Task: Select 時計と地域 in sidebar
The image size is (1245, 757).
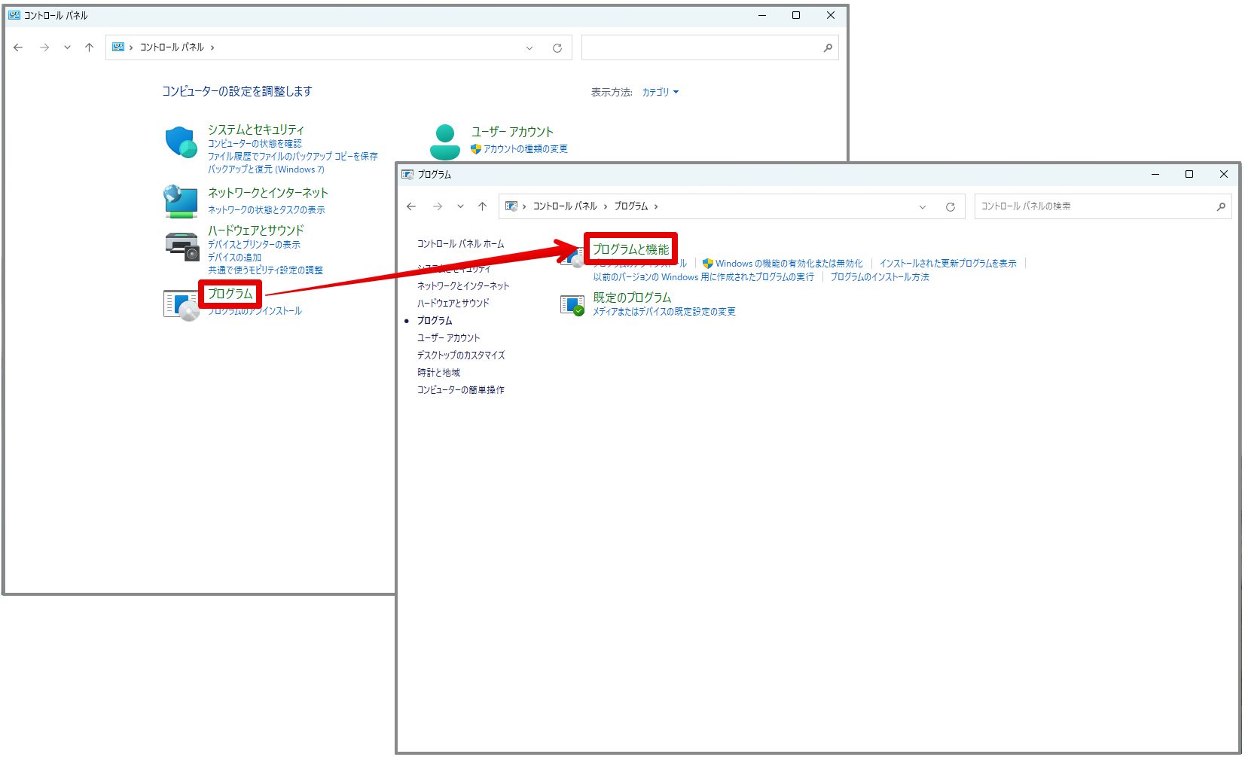Action: (x=438, y=373)
